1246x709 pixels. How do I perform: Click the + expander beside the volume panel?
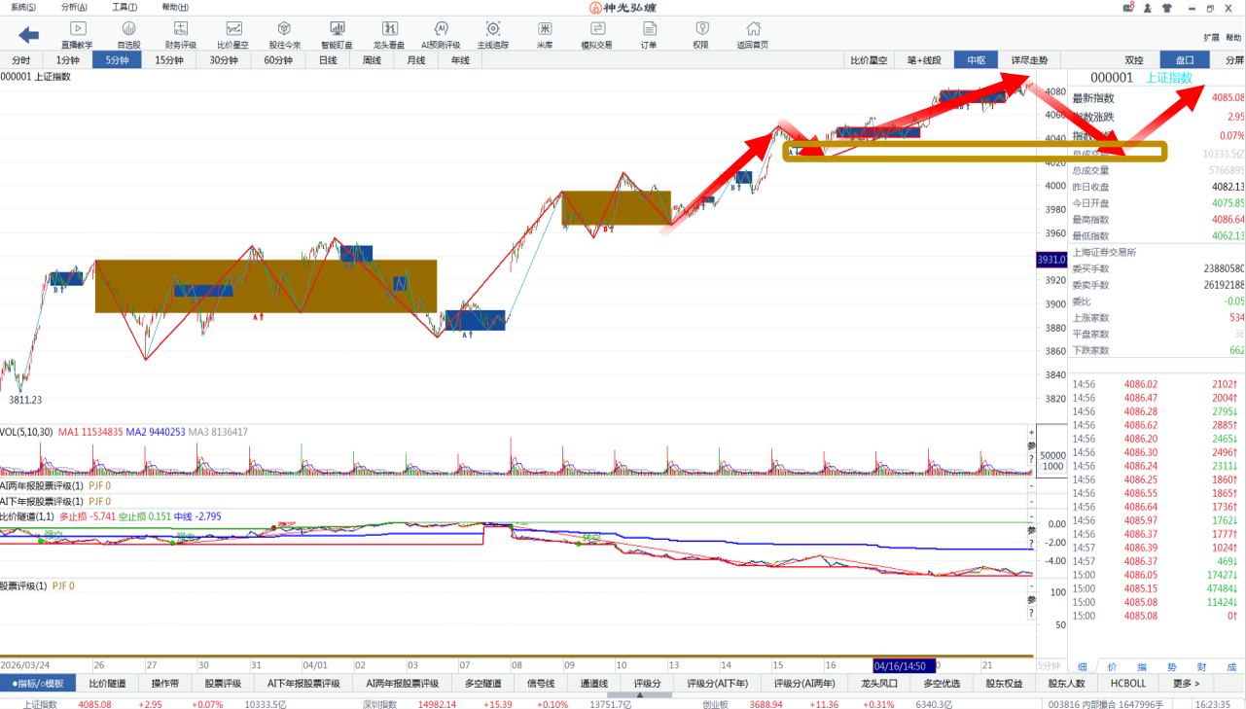click(x=1031, y=432)
